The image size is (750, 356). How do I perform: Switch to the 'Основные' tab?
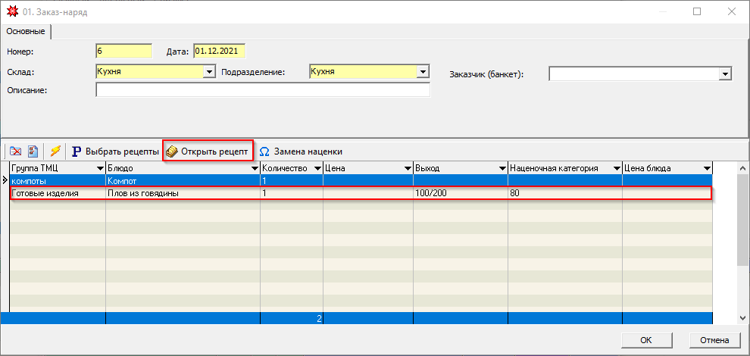pyautogui.click(x=27, y=31)
